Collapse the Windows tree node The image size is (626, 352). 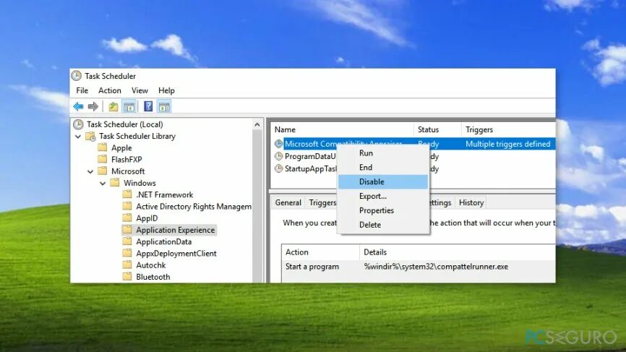click(x=103, y=183)
